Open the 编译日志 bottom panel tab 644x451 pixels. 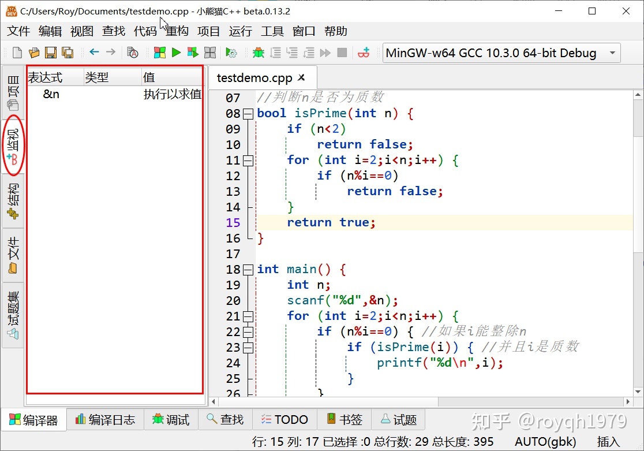pyautogui.click(x=105, y=420)
